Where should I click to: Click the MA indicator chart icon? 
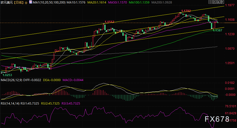click(x=31, y=2)
